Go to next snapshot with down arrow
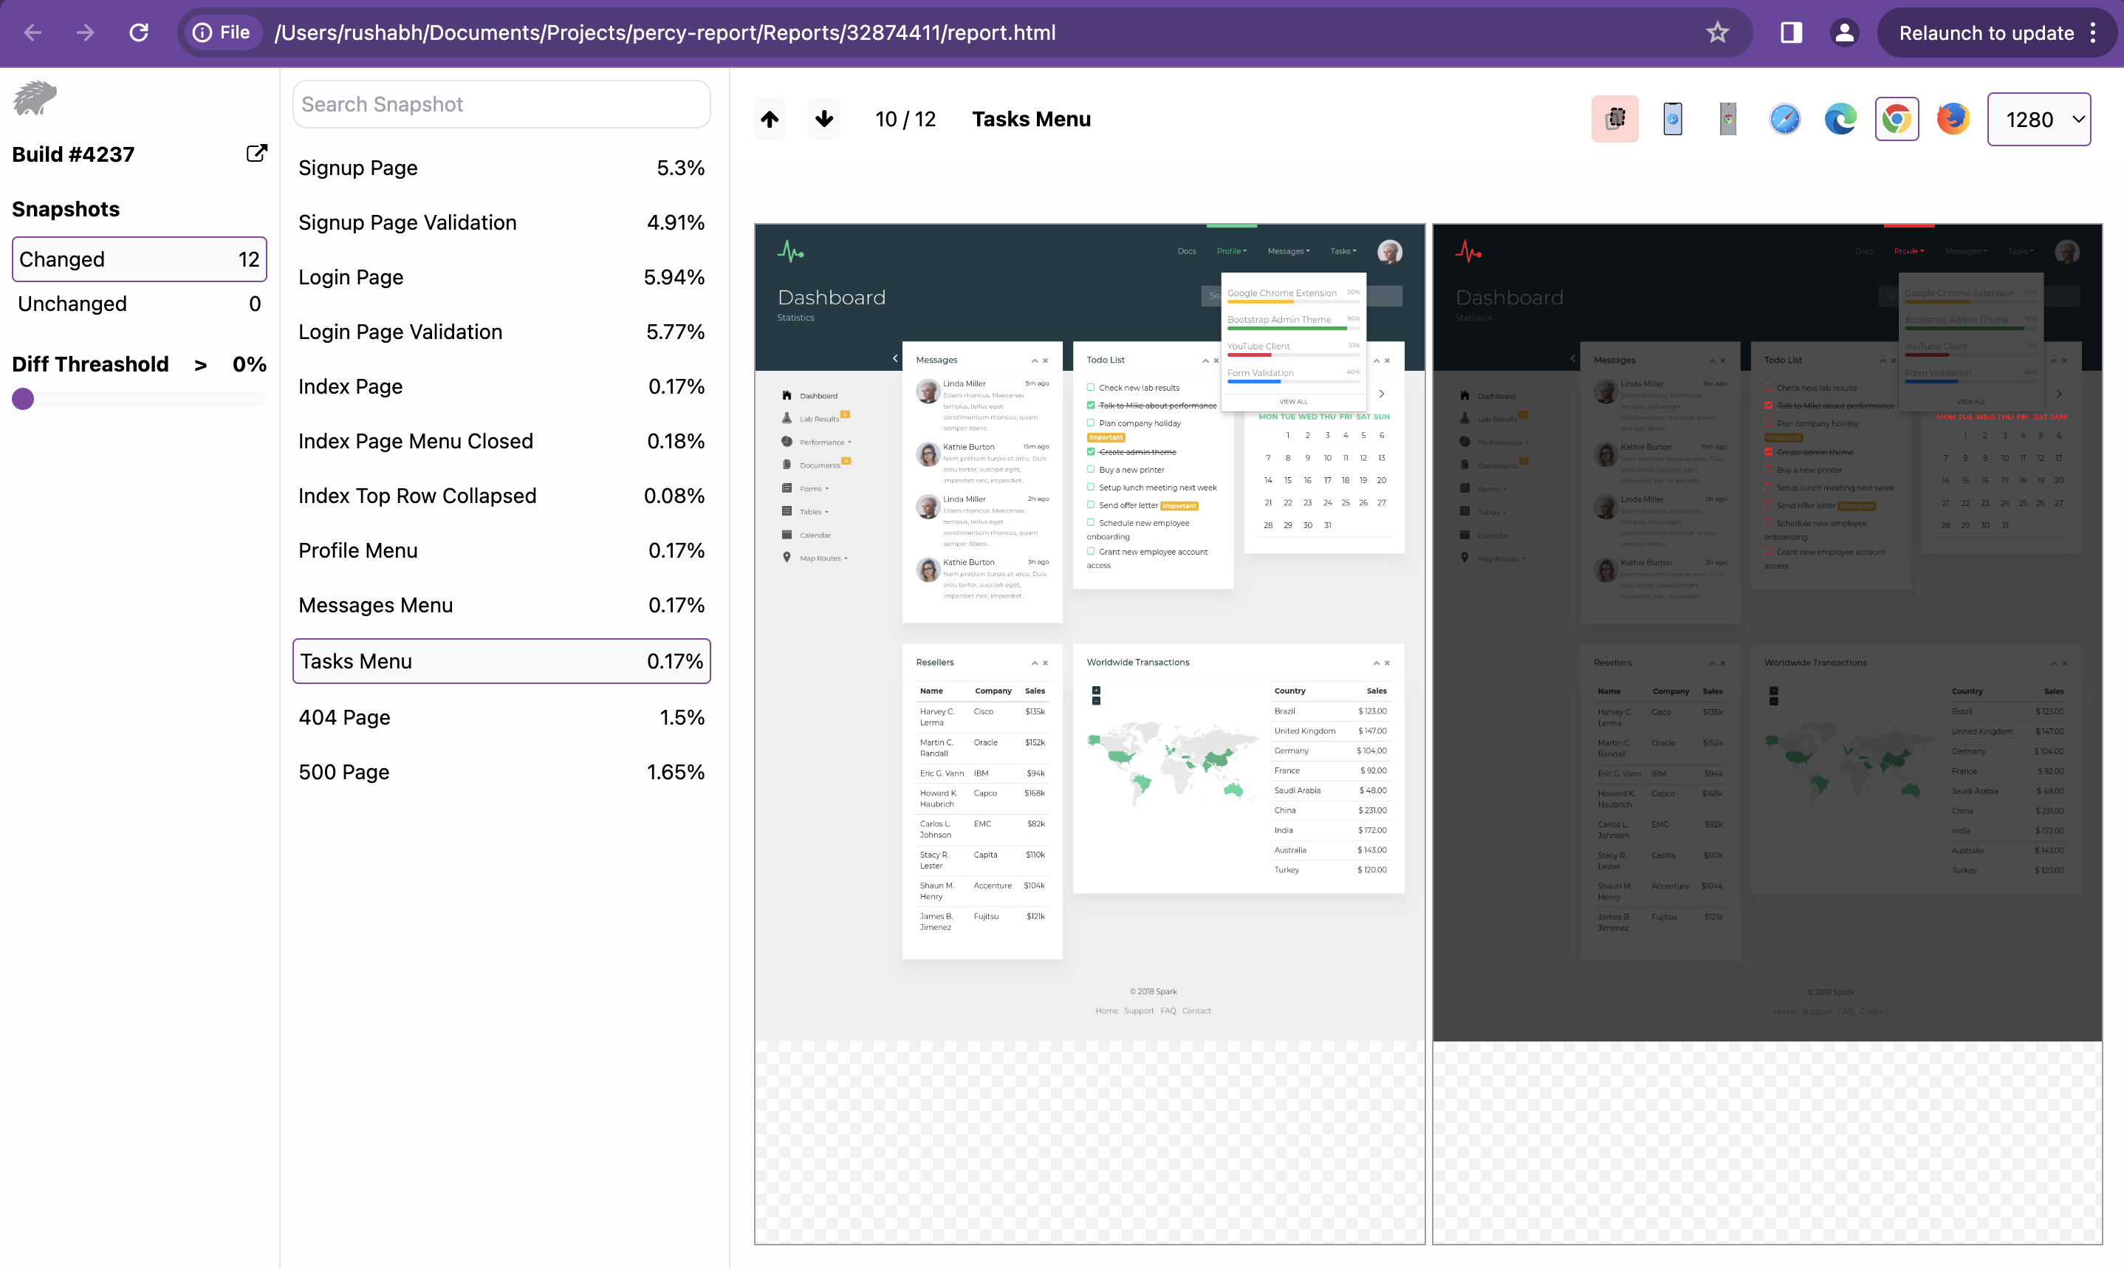This screenshot has width=2124, height=1269. coord(824,119)
